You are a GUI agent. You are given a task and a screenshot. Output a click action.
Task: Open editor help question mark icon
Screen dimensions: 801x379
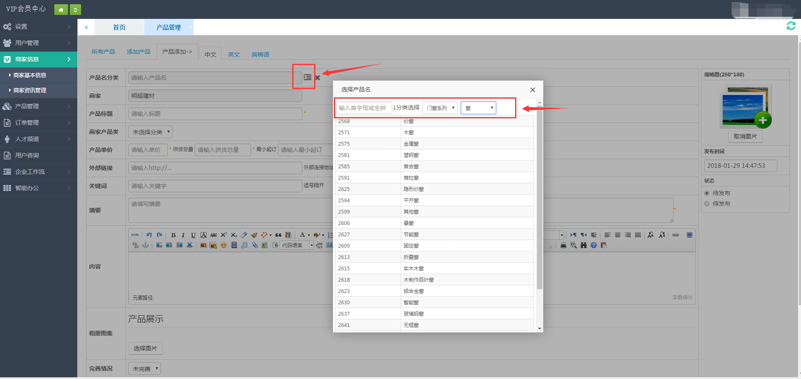click(593, 245)
